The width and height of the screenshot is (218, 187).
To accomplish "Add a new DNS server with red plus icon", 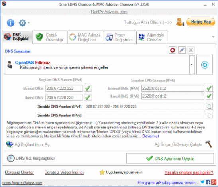I will 173,50.
